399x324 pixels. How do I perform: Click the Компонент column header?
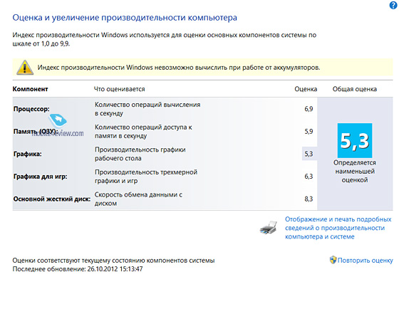tap(30, 89)
